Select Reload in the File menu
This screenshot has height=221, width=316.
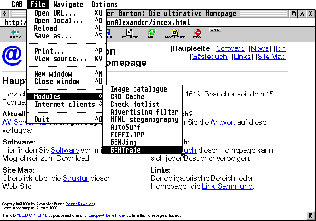point(67,29)
